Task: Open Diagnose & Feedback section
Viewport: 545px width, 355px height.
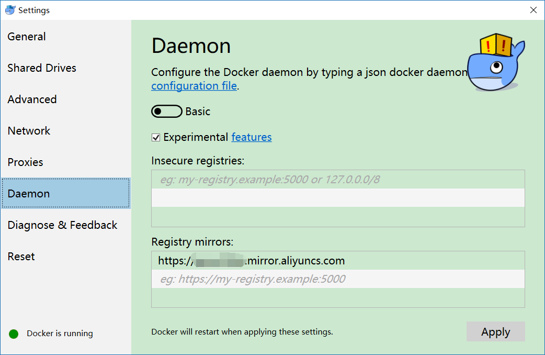Action: (x=66, y=225)
